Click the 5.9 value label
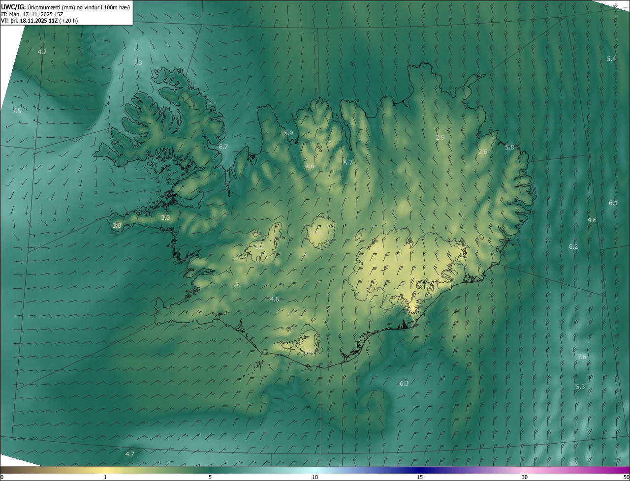Viewport: 630px width, 481px height. (x=288, y=133)
